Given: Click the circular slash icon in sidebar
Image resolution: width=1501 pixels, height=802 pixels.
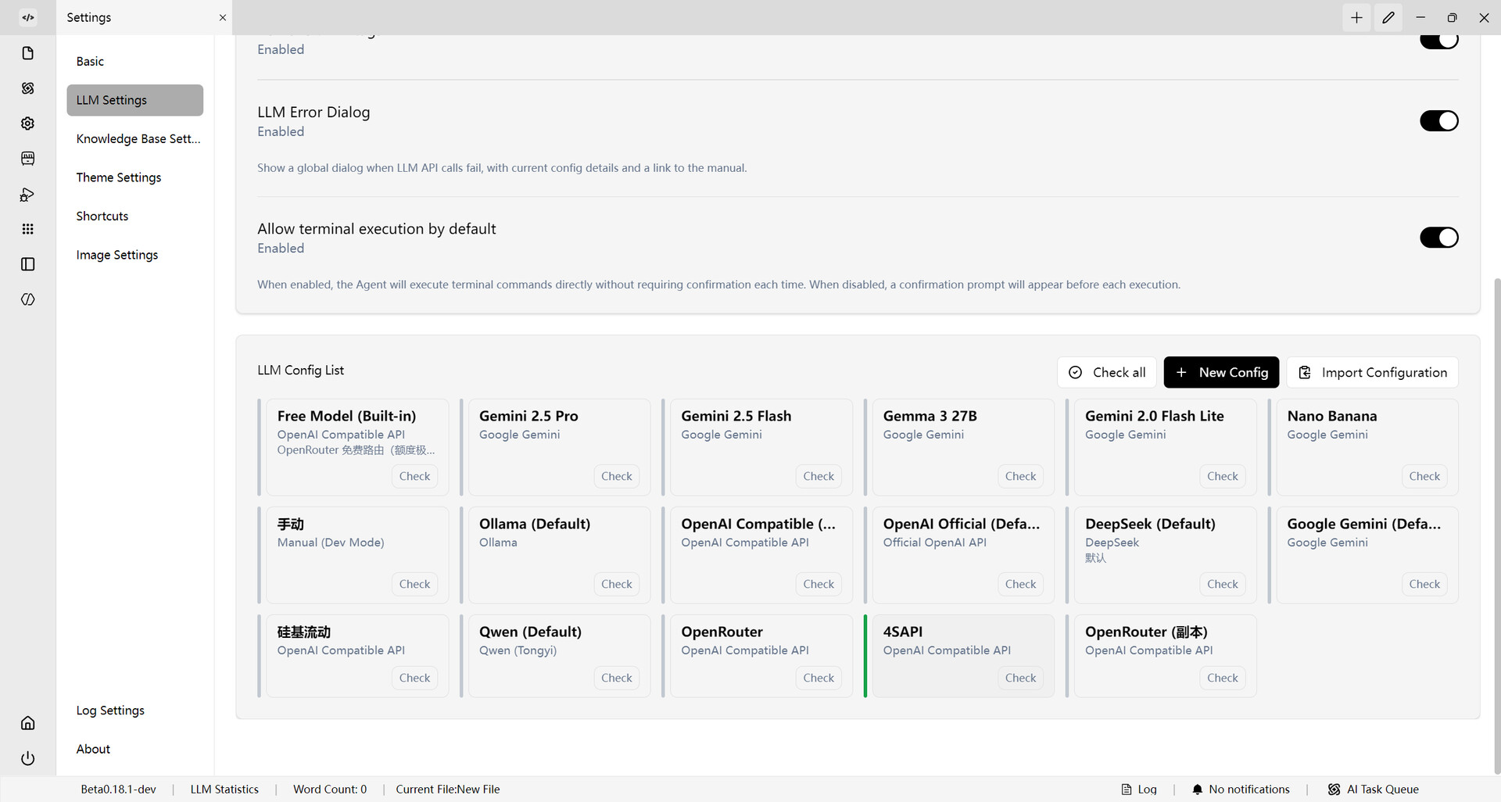Looking at the screenshot, I should coord(28,299).
